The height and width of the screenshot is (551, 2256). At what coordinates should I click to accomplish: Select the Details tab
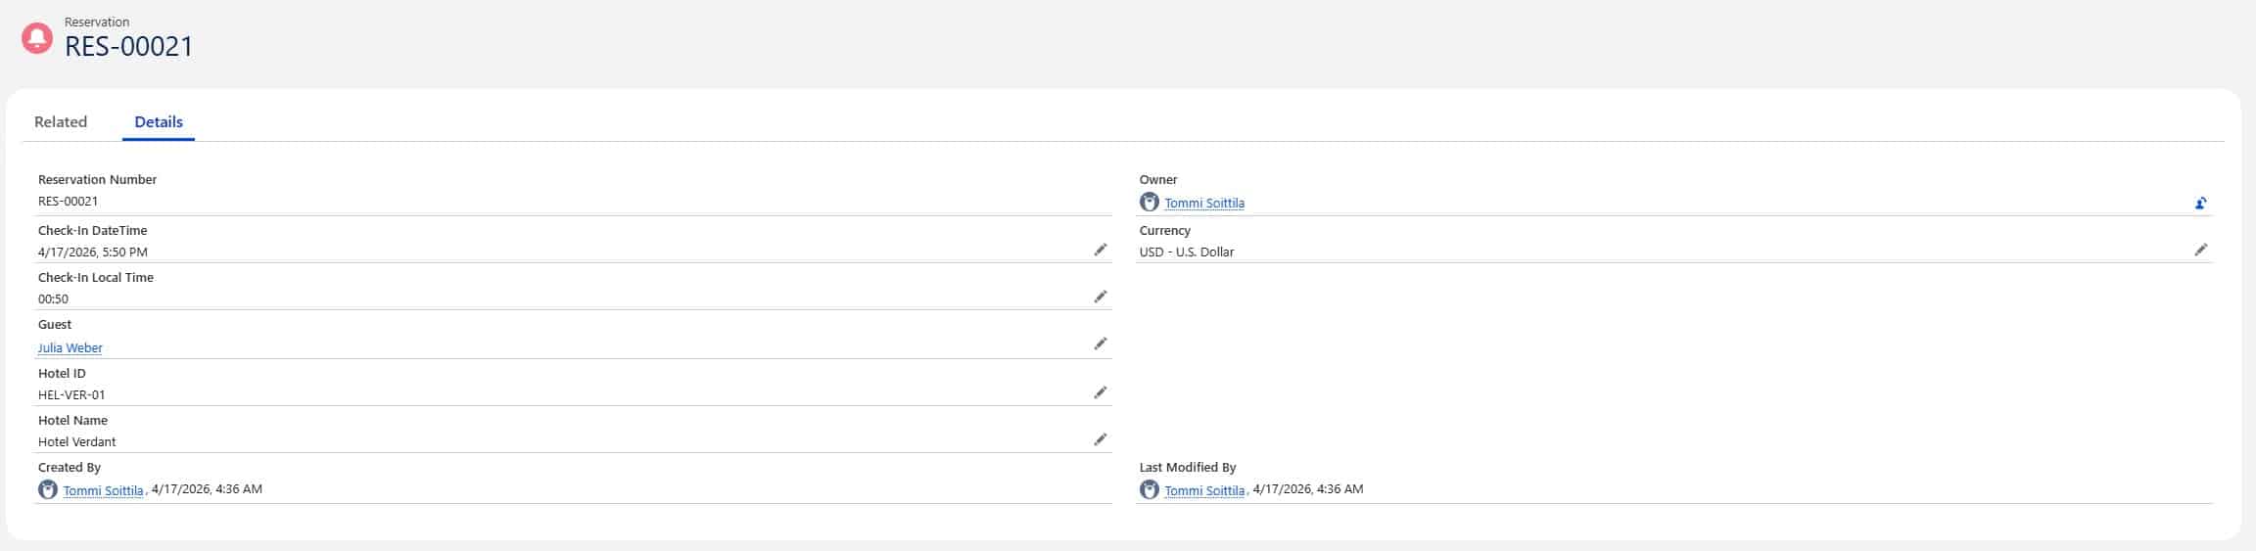[159, 122]
